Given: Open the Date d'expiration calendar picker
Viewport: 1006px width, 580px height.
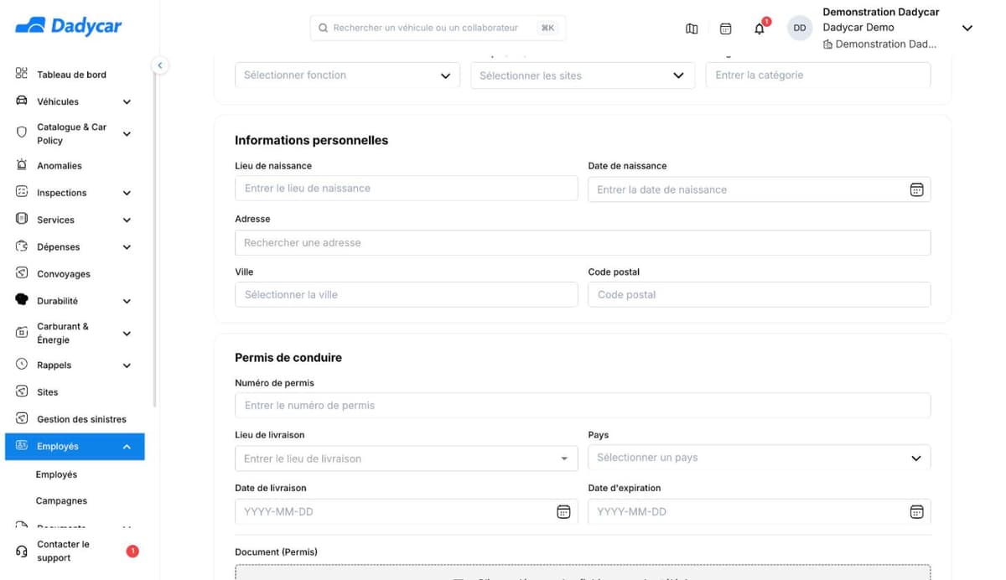Looking at the screenshot, I should tap(916, 511).
